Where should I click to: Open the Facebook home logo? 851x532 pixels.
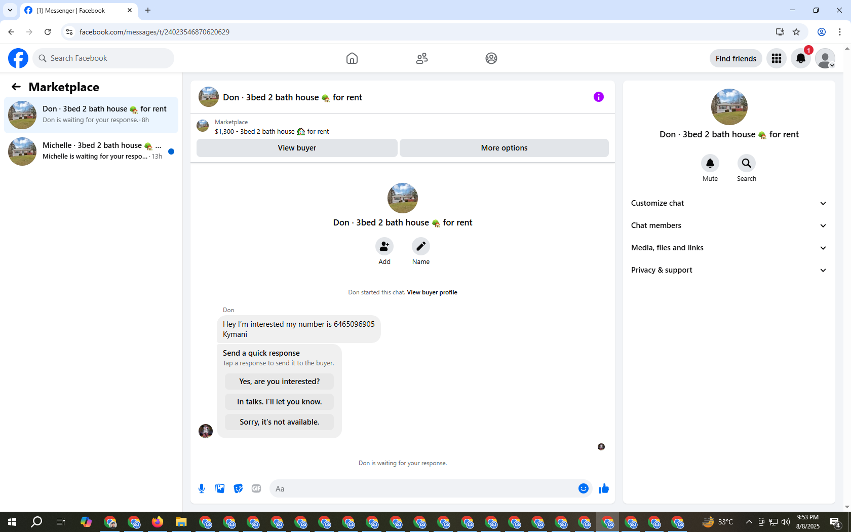pyautogui.click(x=18, y=58)
